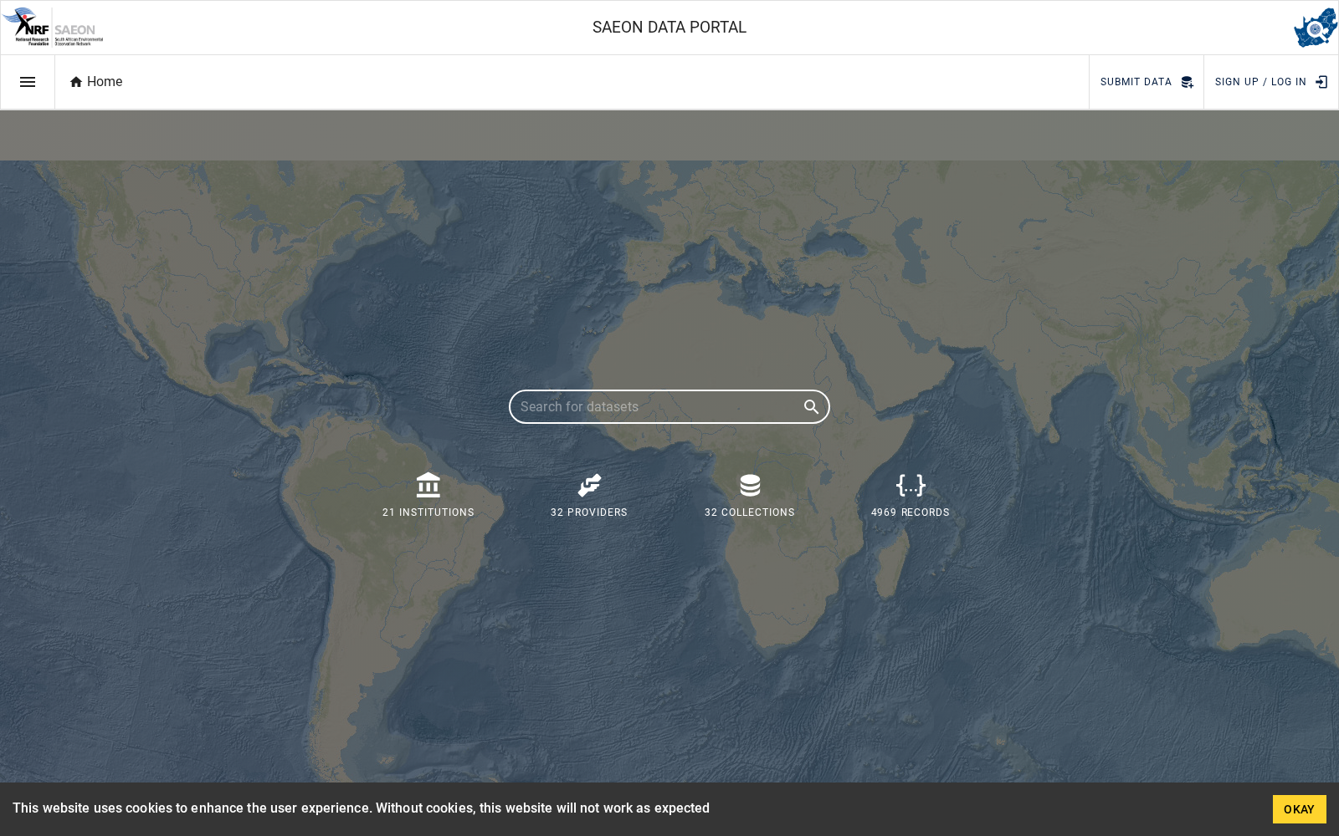
Task: Open the Submit Data page
Action: (x=1147, y=82)
